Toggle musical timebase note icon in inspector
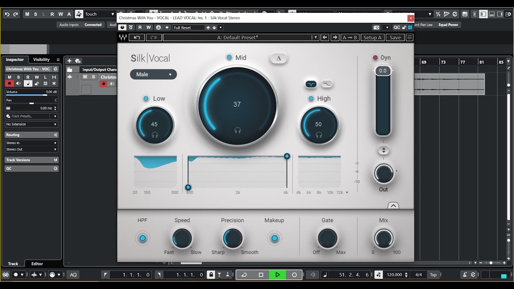 (x=28, y=83)
